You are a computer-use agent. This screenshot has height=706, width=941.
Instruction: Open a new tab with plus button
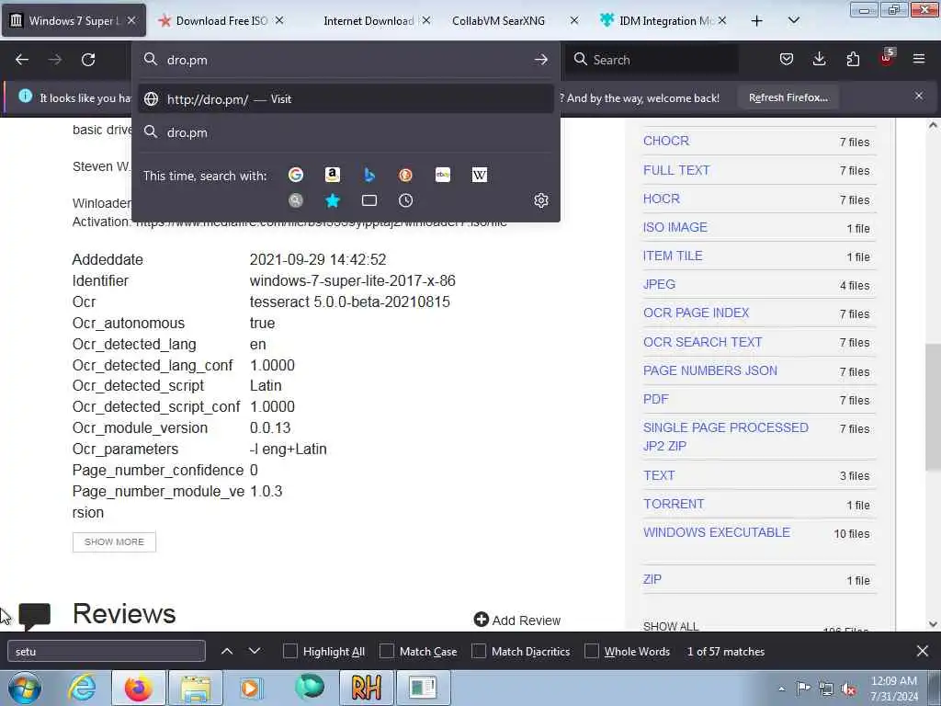[x=757, y=21]
